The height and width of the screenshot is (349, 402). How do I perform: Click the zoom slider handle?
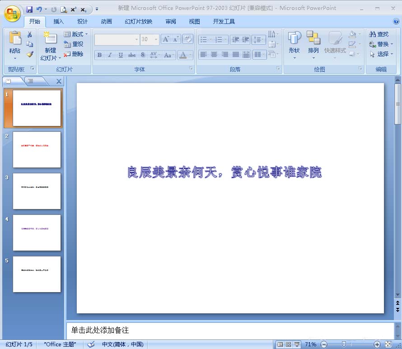(x=344, y=344)
